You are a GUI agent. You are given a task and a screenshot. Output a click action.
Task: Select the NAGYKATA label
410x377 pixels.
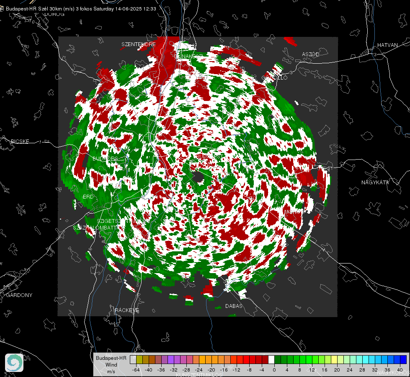pyautogui.click(x=375, y=183)
